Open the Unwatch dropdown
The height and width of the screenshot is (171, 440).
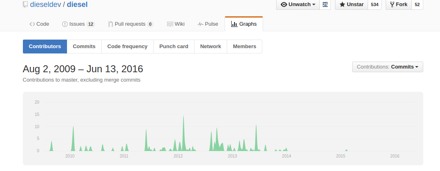pyautogui.click(x=298, y=4)
